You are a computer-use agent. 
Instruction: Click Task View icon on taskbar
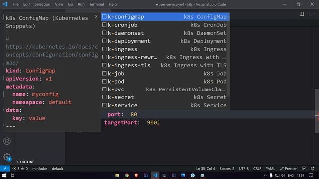[x=13, y=175]
